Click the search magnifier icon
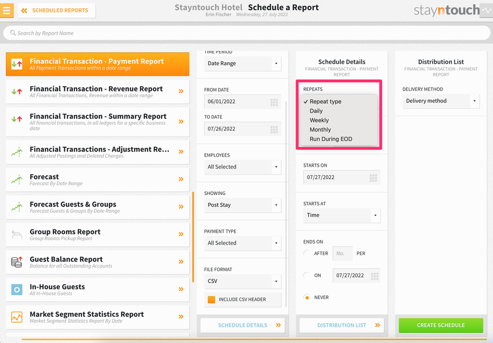 click(x=12, y=33)
